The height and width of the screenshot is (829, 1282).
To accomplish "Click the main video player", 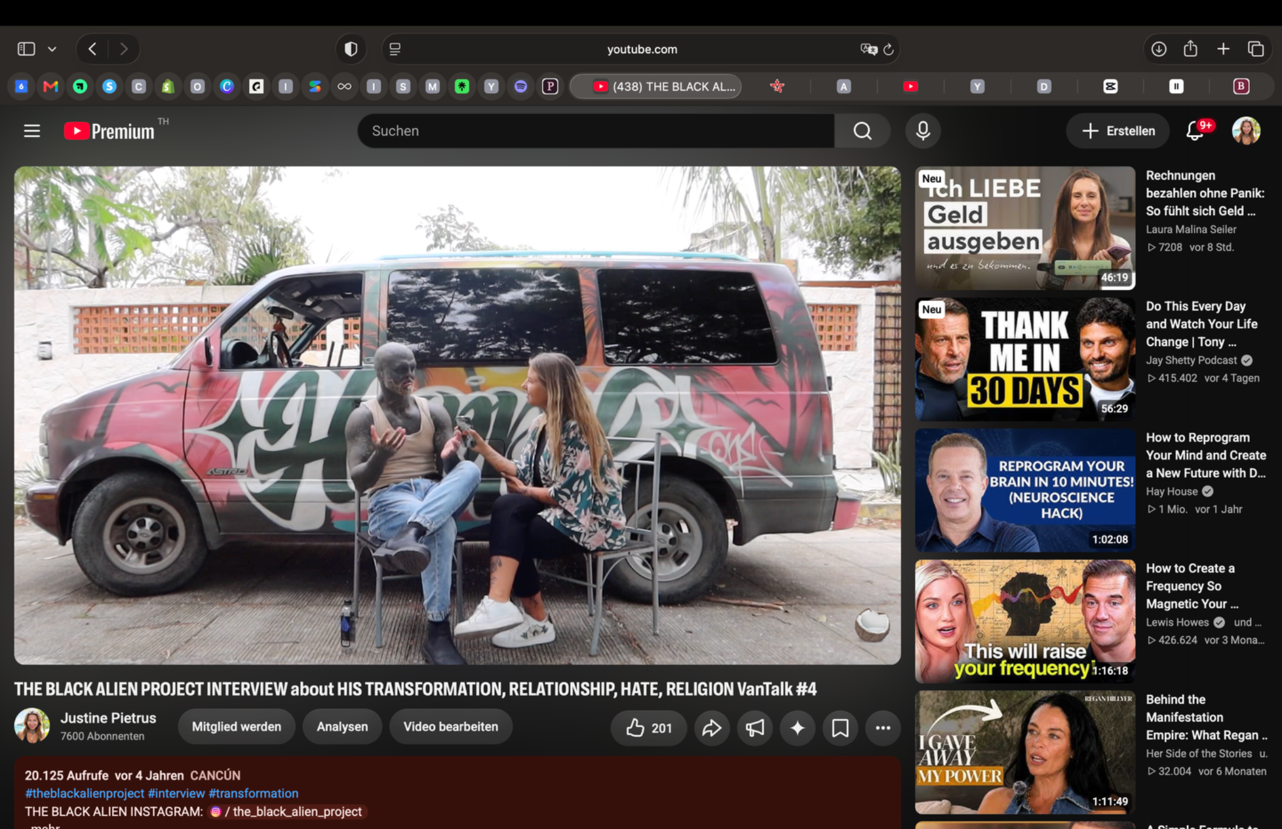I will 458,415.
